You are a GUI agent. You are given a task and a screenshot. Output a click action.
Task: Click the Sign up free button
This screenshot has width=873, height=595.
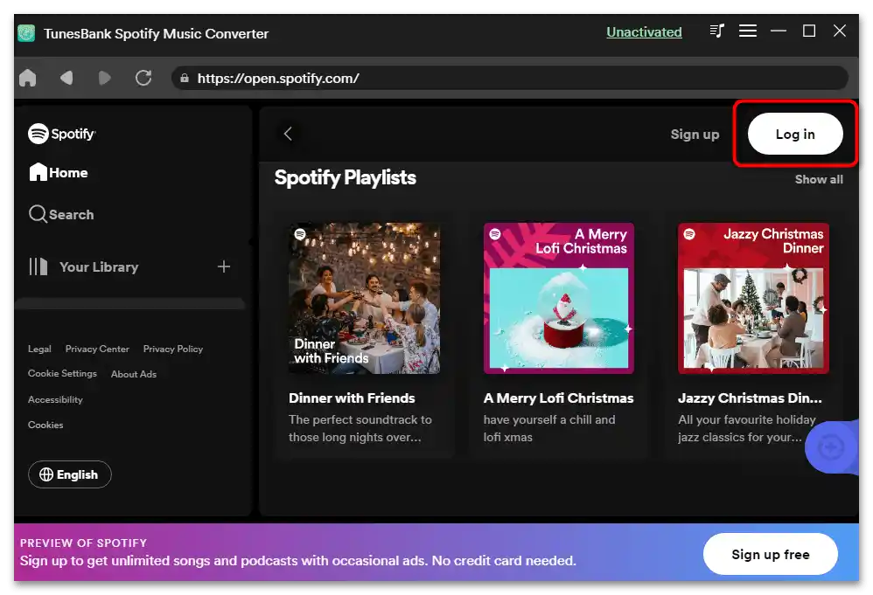click(x=770, y=555)
